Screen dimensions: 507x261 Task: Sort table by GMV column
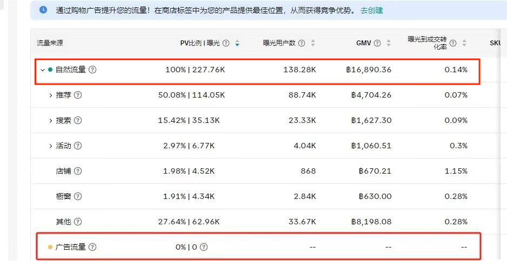[389, 43]
